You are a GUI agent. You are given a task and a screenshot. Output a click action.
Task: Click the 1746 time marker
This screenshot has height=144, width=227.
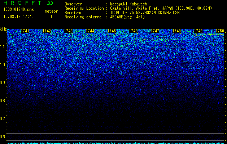(x=133, y=31)
